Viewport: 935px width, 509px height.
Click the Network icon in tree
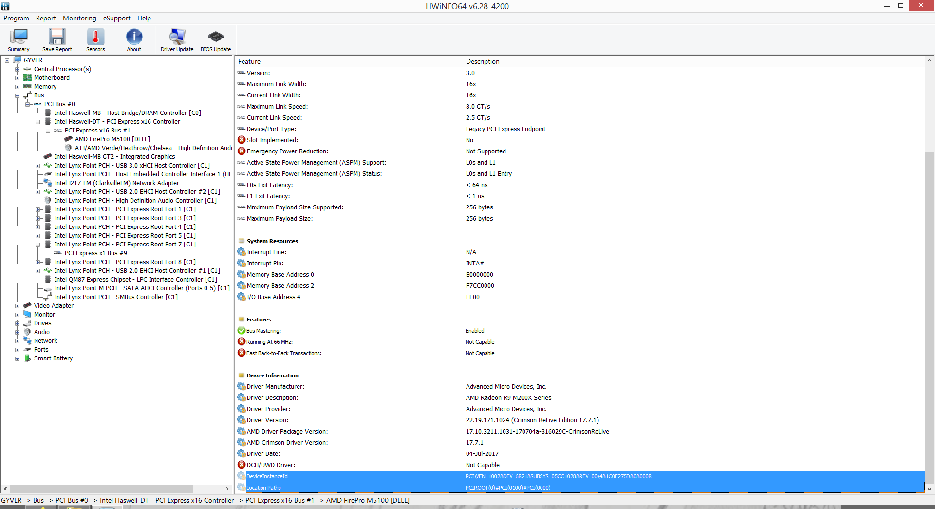[27, 340]
